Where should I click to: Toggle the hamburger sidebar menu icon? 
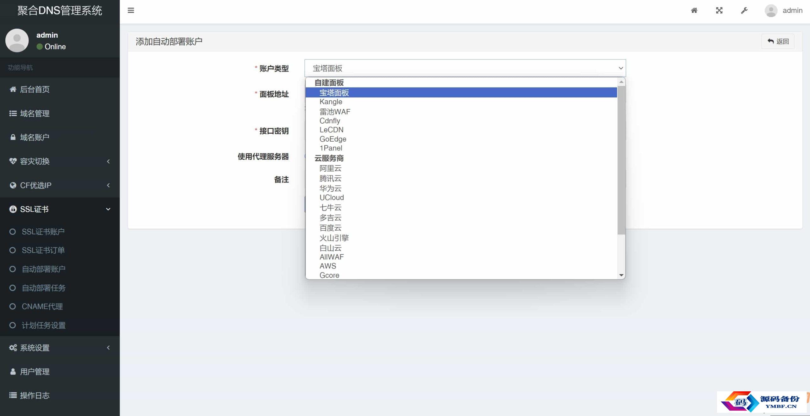pos(131,10)
